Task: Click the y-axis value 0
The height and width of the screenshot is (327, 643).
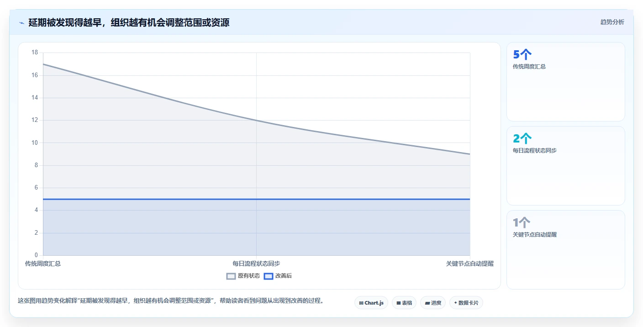Action: pyautogui.click(x=37, y=255)
